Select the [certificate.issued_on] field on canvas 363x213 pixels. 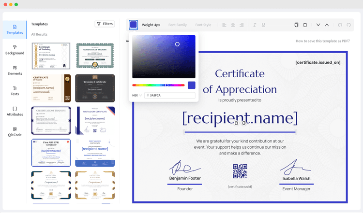point(318,62)
